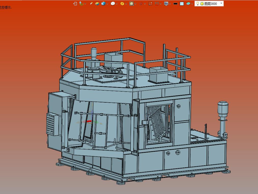258x194 pixels.
Task: Click the red bracket measure icon
Action: 157,4
